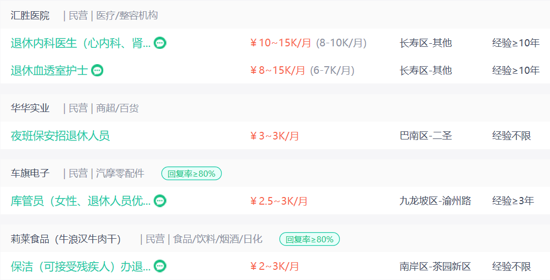Open chat icon beside 退休血透室护士 job

coord(97,71)
